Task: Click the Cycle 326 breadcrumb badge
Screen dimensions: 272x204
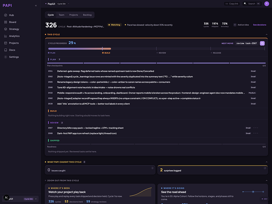Action: point(62,4)
